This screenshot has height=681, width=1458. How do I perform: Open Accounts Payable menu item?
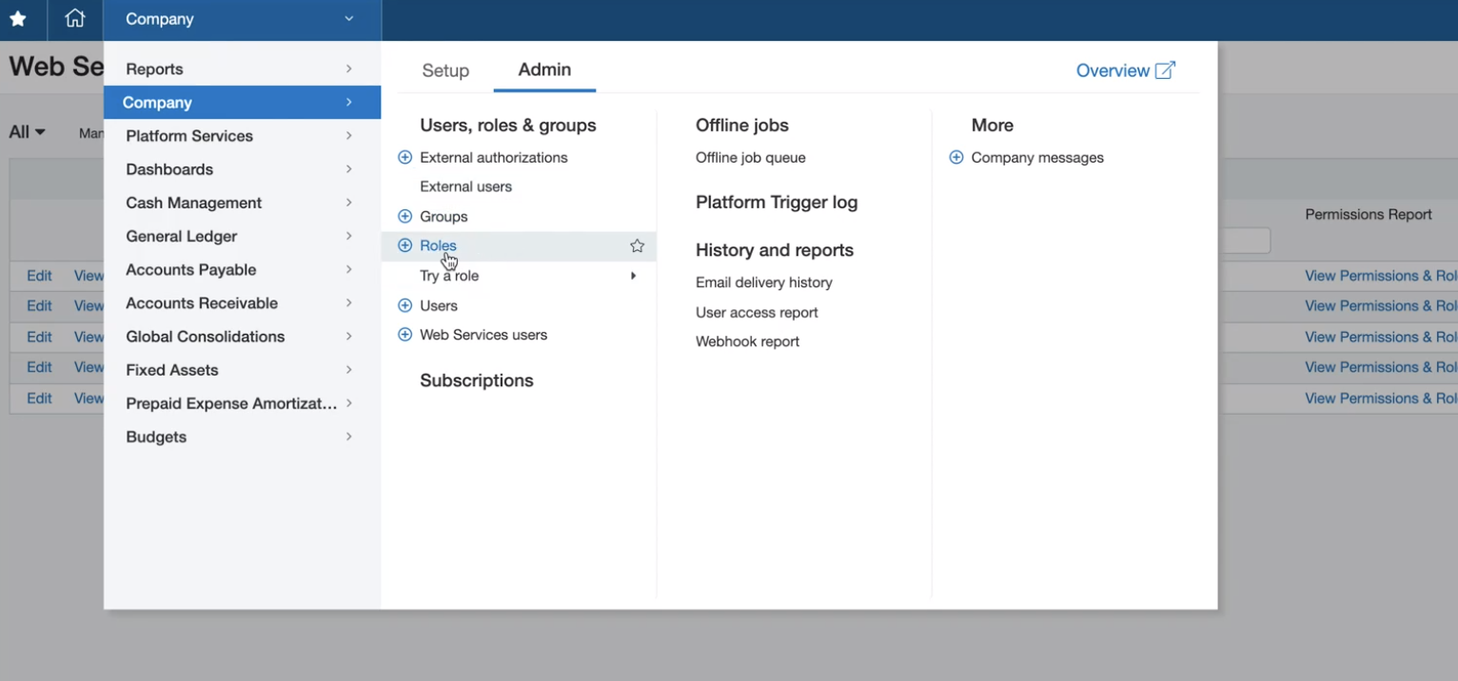(191, 270)
